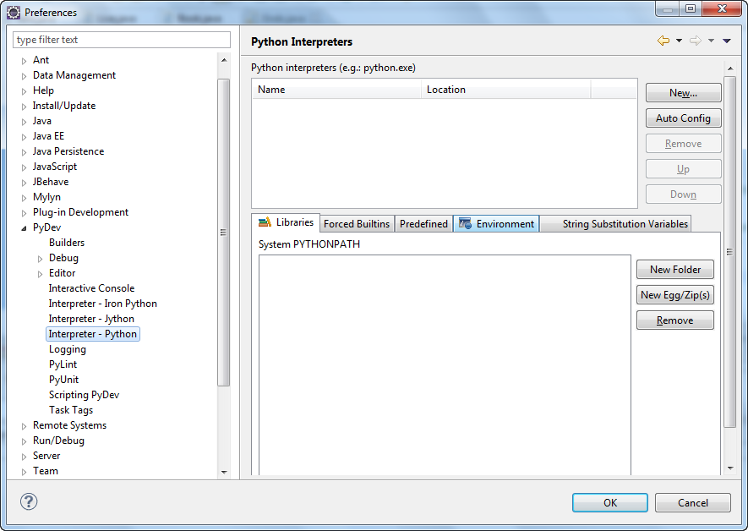Screen dimensions: 748x531
Task: Switch to the Forced Builtins tab
Action: tap(356, 223)
